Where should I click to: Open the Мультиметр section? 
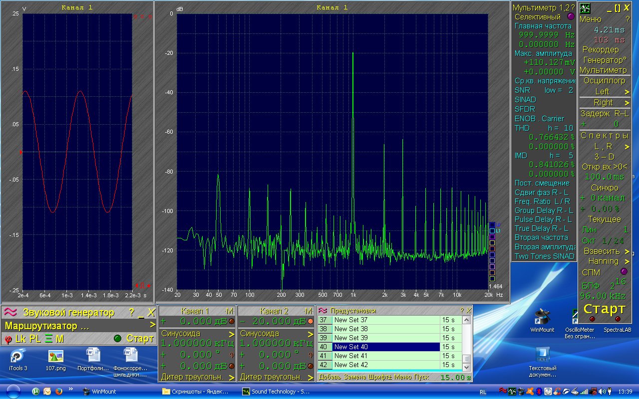tap(603, 70)
